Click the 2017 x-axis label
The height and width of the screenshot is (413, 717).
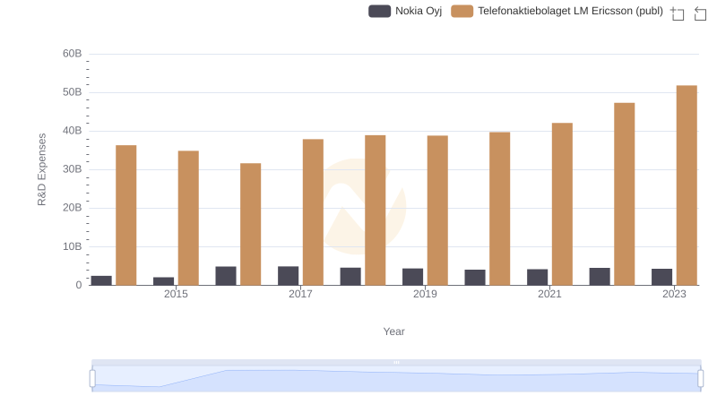300,294
